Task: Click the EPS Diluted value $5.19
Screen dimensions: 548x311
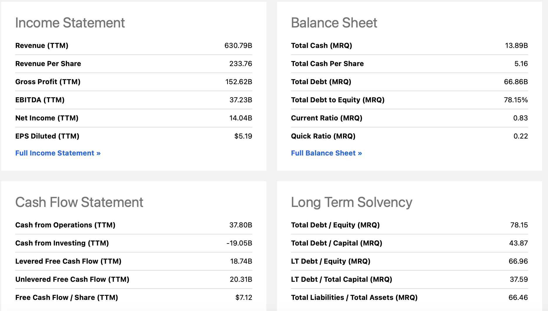Action: pyautogui.click(x=243, y=136)
